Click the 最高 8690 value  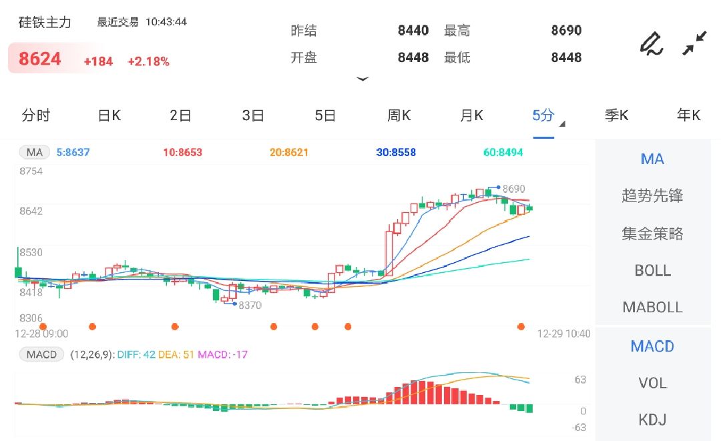pyautogui.click(x=567, y=30)
